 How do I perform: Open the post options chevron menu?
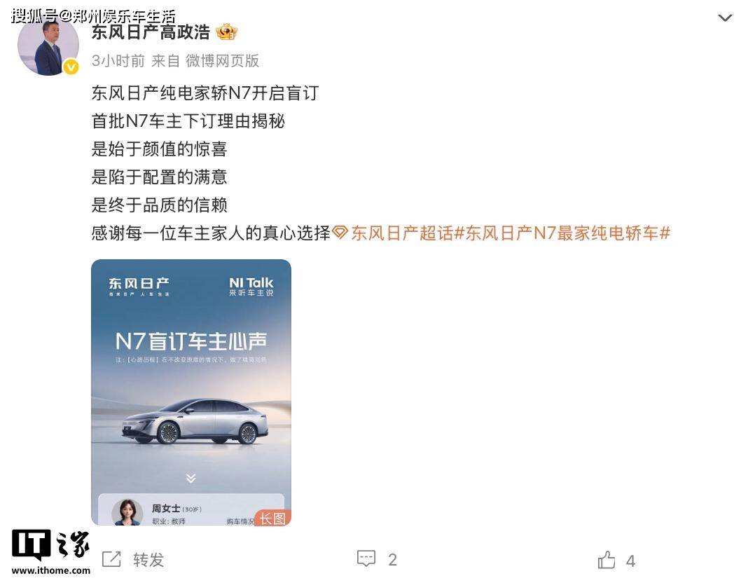pos(725,18)
